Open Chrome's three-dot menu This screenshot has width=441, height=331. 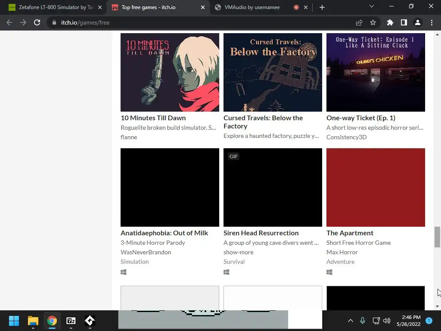pyautogui.click(x=432, y=22)
